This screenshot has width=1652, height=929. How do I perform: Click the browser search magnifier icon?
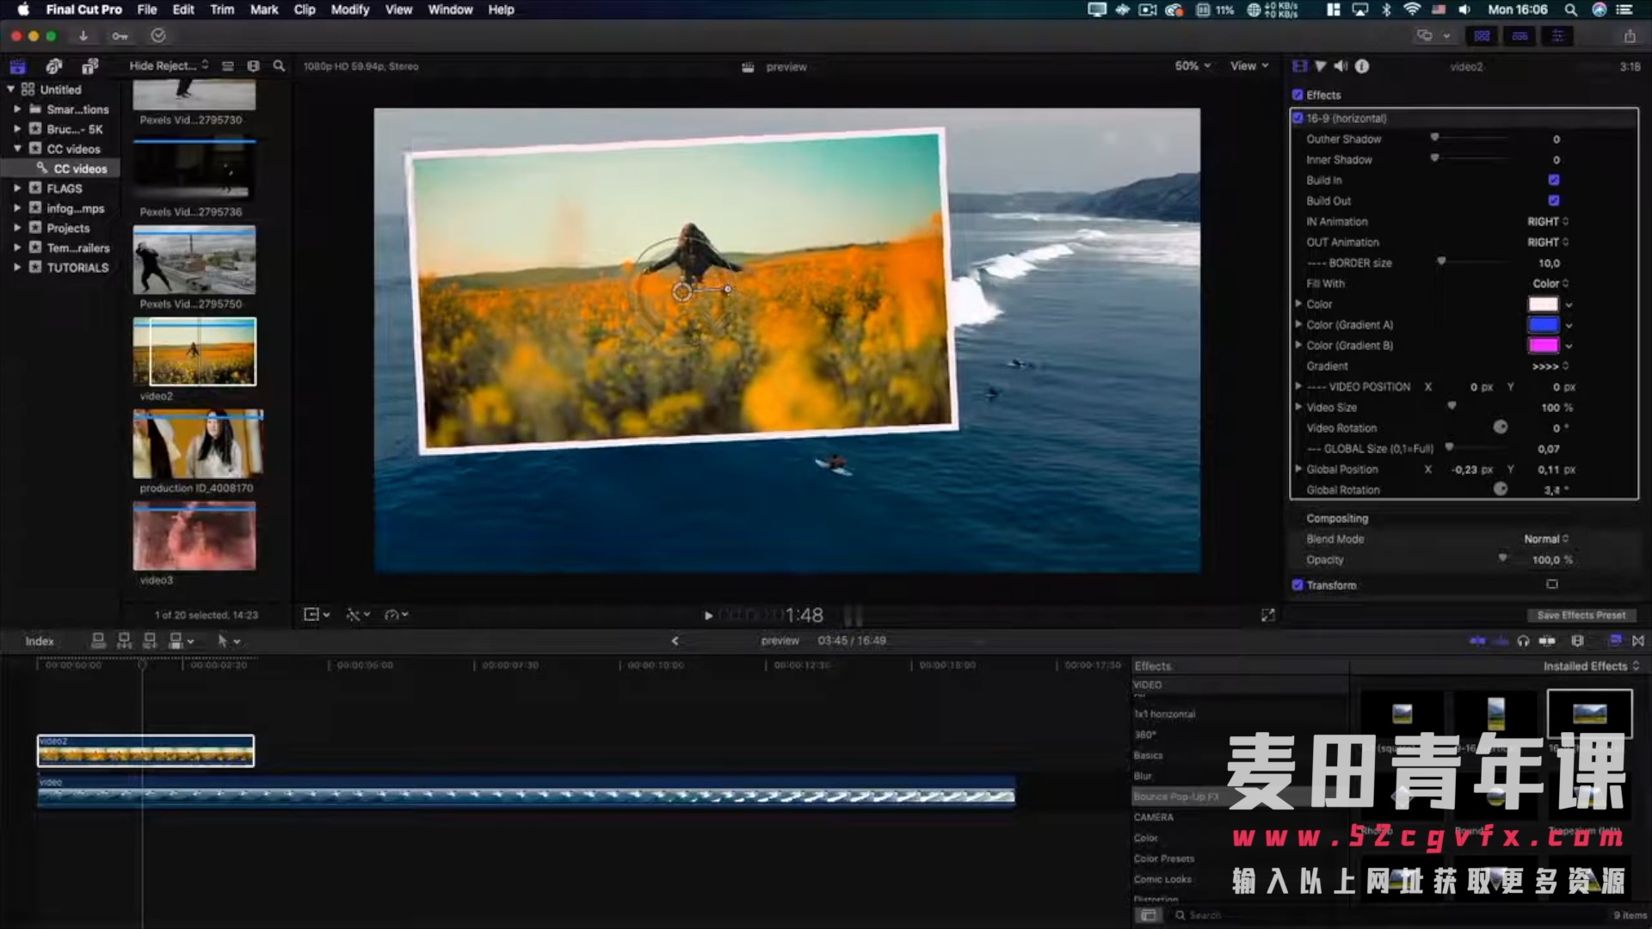[279, 66]
